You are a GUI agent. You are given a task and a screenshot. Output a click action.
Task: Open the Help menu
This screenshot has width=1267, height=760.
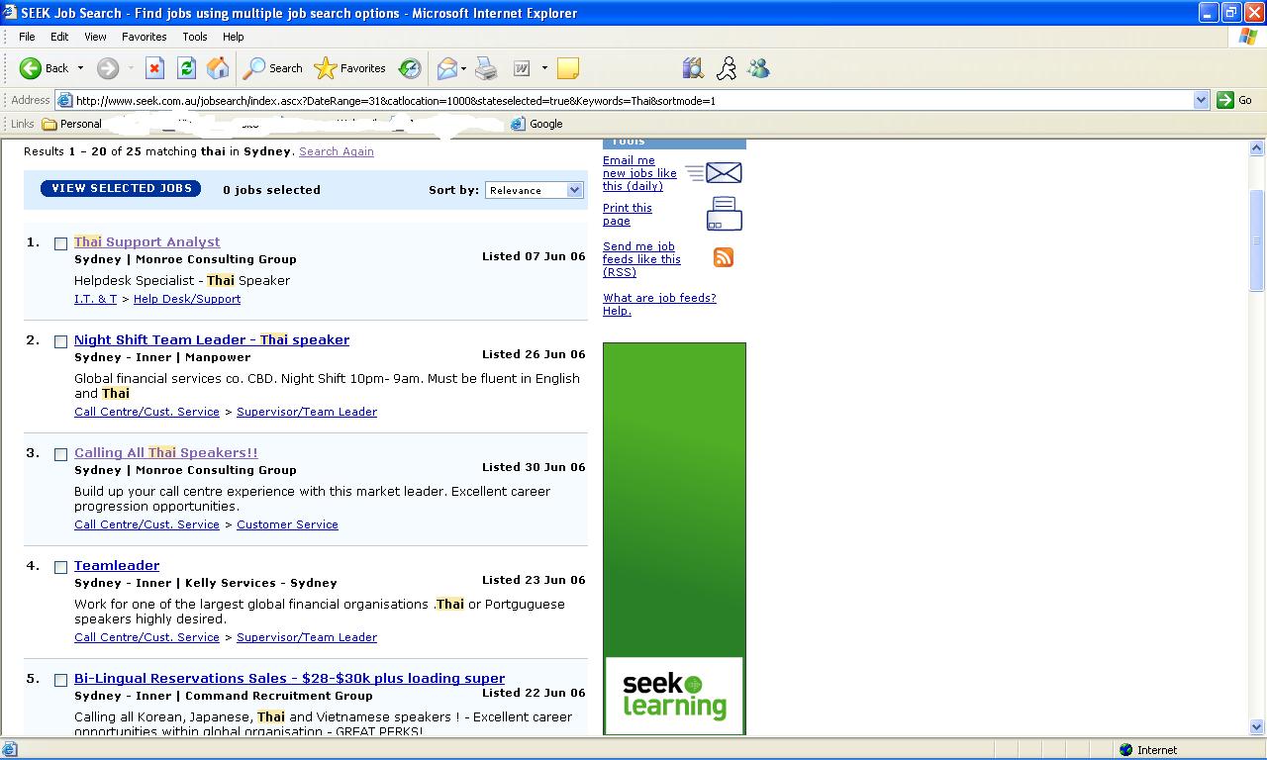coord(234,37)
